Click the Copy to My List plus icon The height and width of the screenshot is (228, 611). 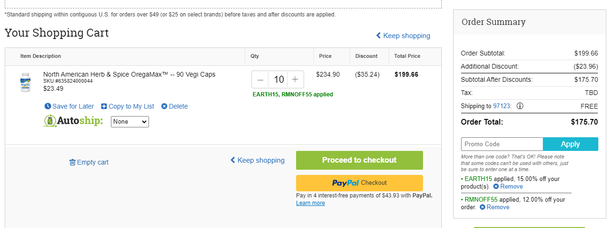(104, 106)
